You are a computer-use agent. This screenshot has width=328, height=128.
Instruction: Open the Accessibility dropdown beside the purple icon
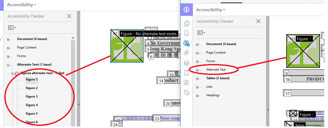point(211,10)
